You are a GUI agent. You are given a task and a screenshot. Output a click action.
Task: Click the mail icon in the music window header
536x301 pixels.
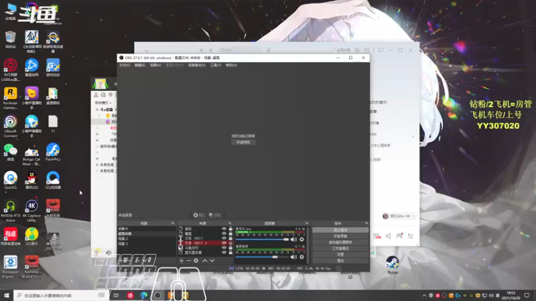[x=366, y=50]
